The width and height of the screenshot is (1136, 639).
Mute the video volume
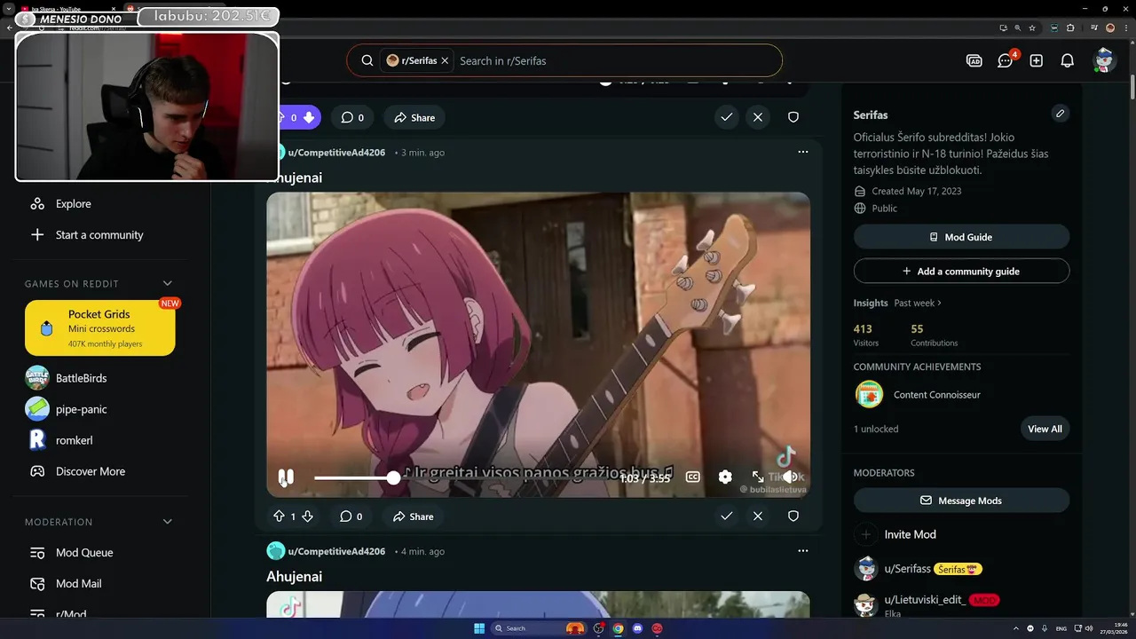coord(788,477)
